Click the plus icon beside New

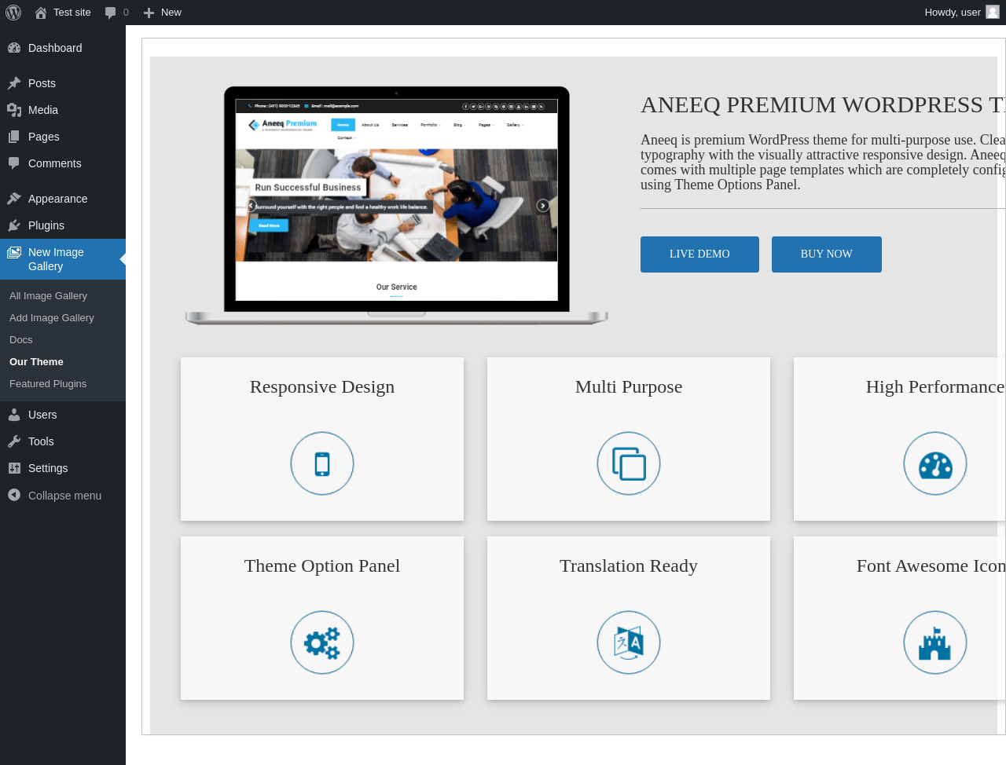tap(149, 13)
